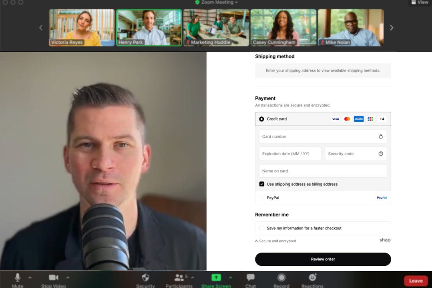Select Victoria Reyes video thumbnail
Image resolution: width=432 pixels, height=288 pixels.
82,28
